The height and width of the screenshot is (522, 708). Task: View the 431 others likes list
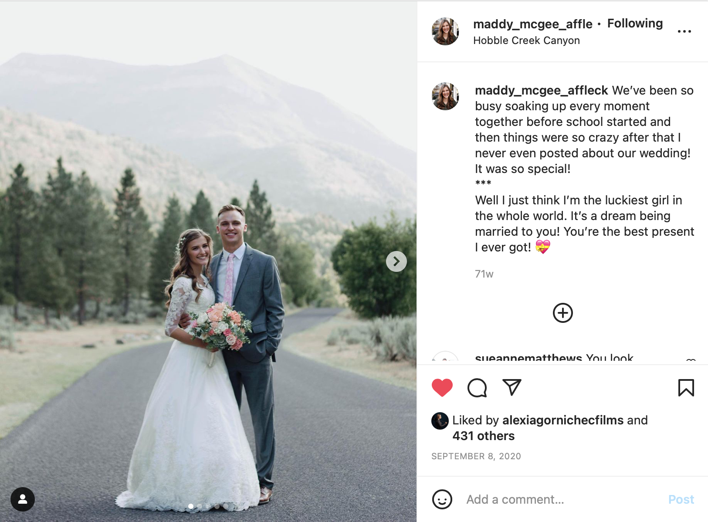pyautogui.click(x=483, y=436)
